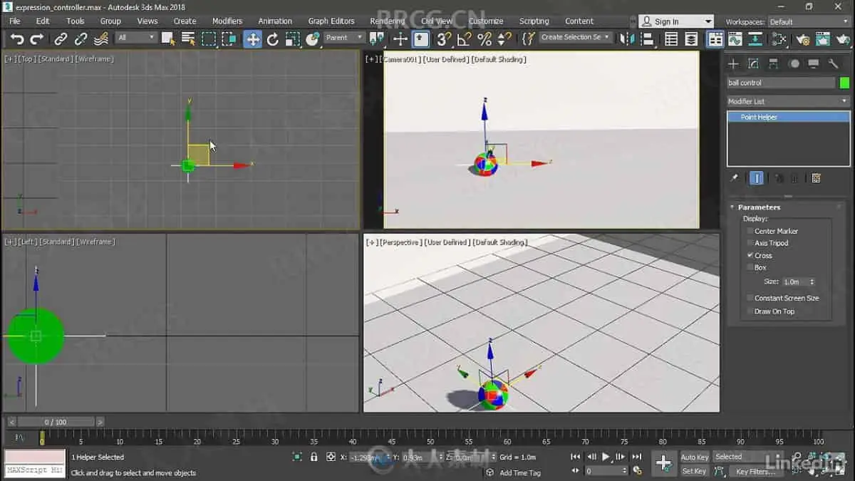The image size is (855, 481).
Task: Click the Select and Link chain icon
Action: coord(61,39)
